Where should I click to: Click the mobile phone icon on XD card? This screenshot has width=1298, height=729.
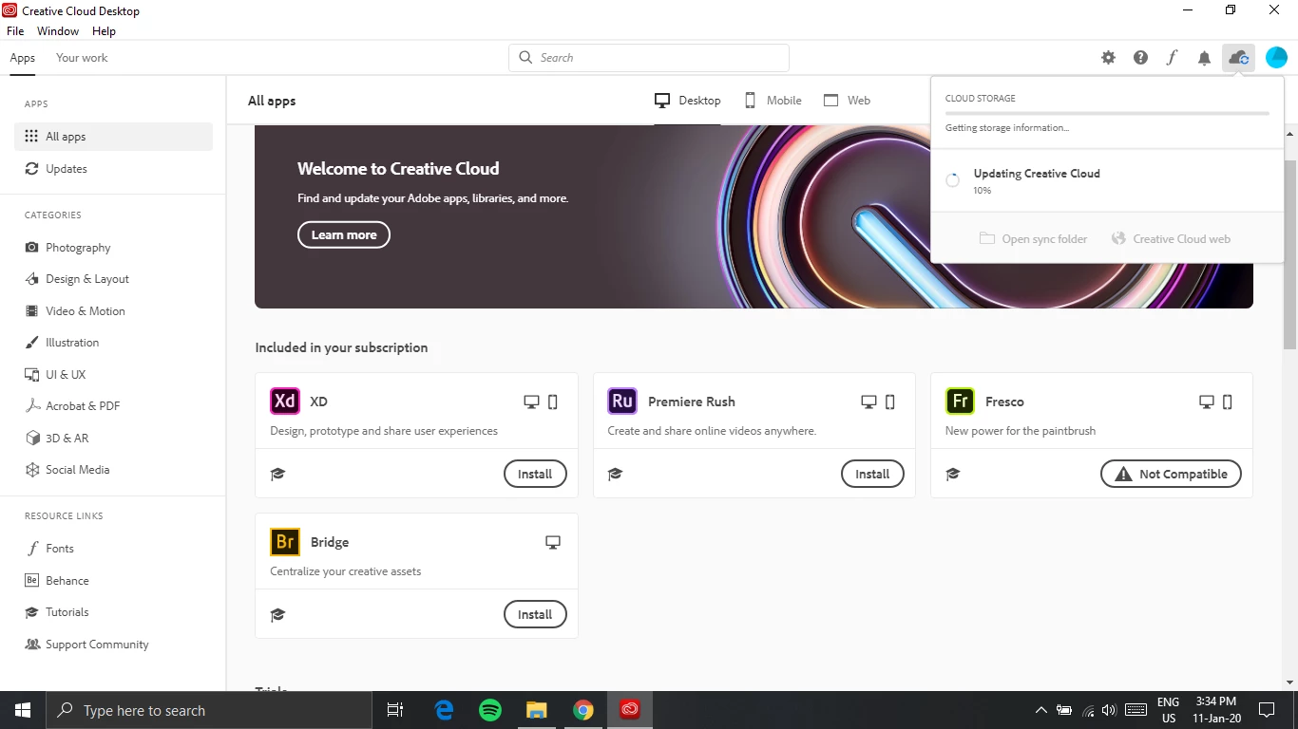(553, 402)
